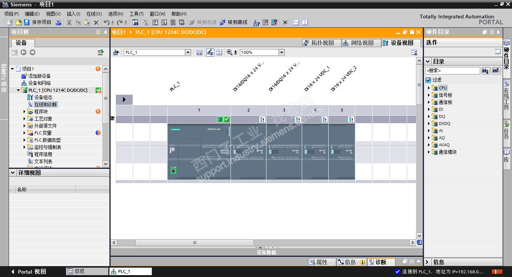Click the open project icon
Image resolution: width=512 pixels, height=277 pixels.
point(18,22)
